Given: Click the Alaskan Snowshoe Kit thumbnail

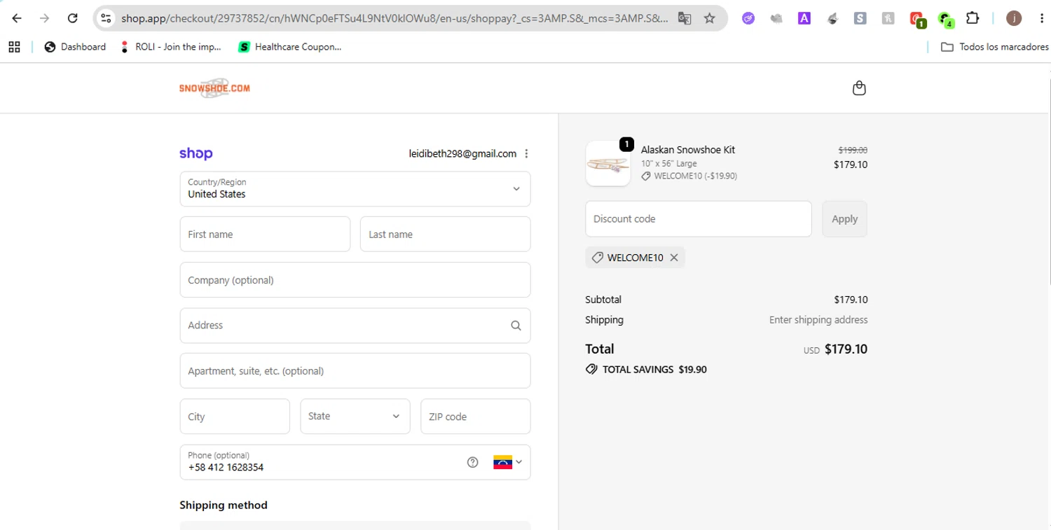Looking at the screenshot, I should 607,164.
